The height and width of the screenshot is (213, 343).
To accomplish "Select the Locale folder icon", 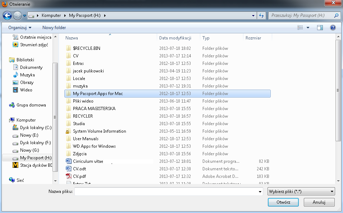I will [x=68, y=78].
